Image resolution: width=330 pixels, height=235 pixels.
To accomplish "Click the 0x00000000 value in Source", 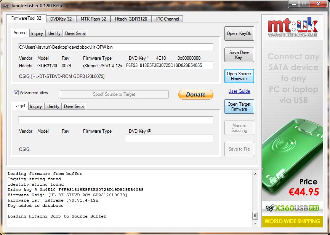I will [x=189, y=58].
